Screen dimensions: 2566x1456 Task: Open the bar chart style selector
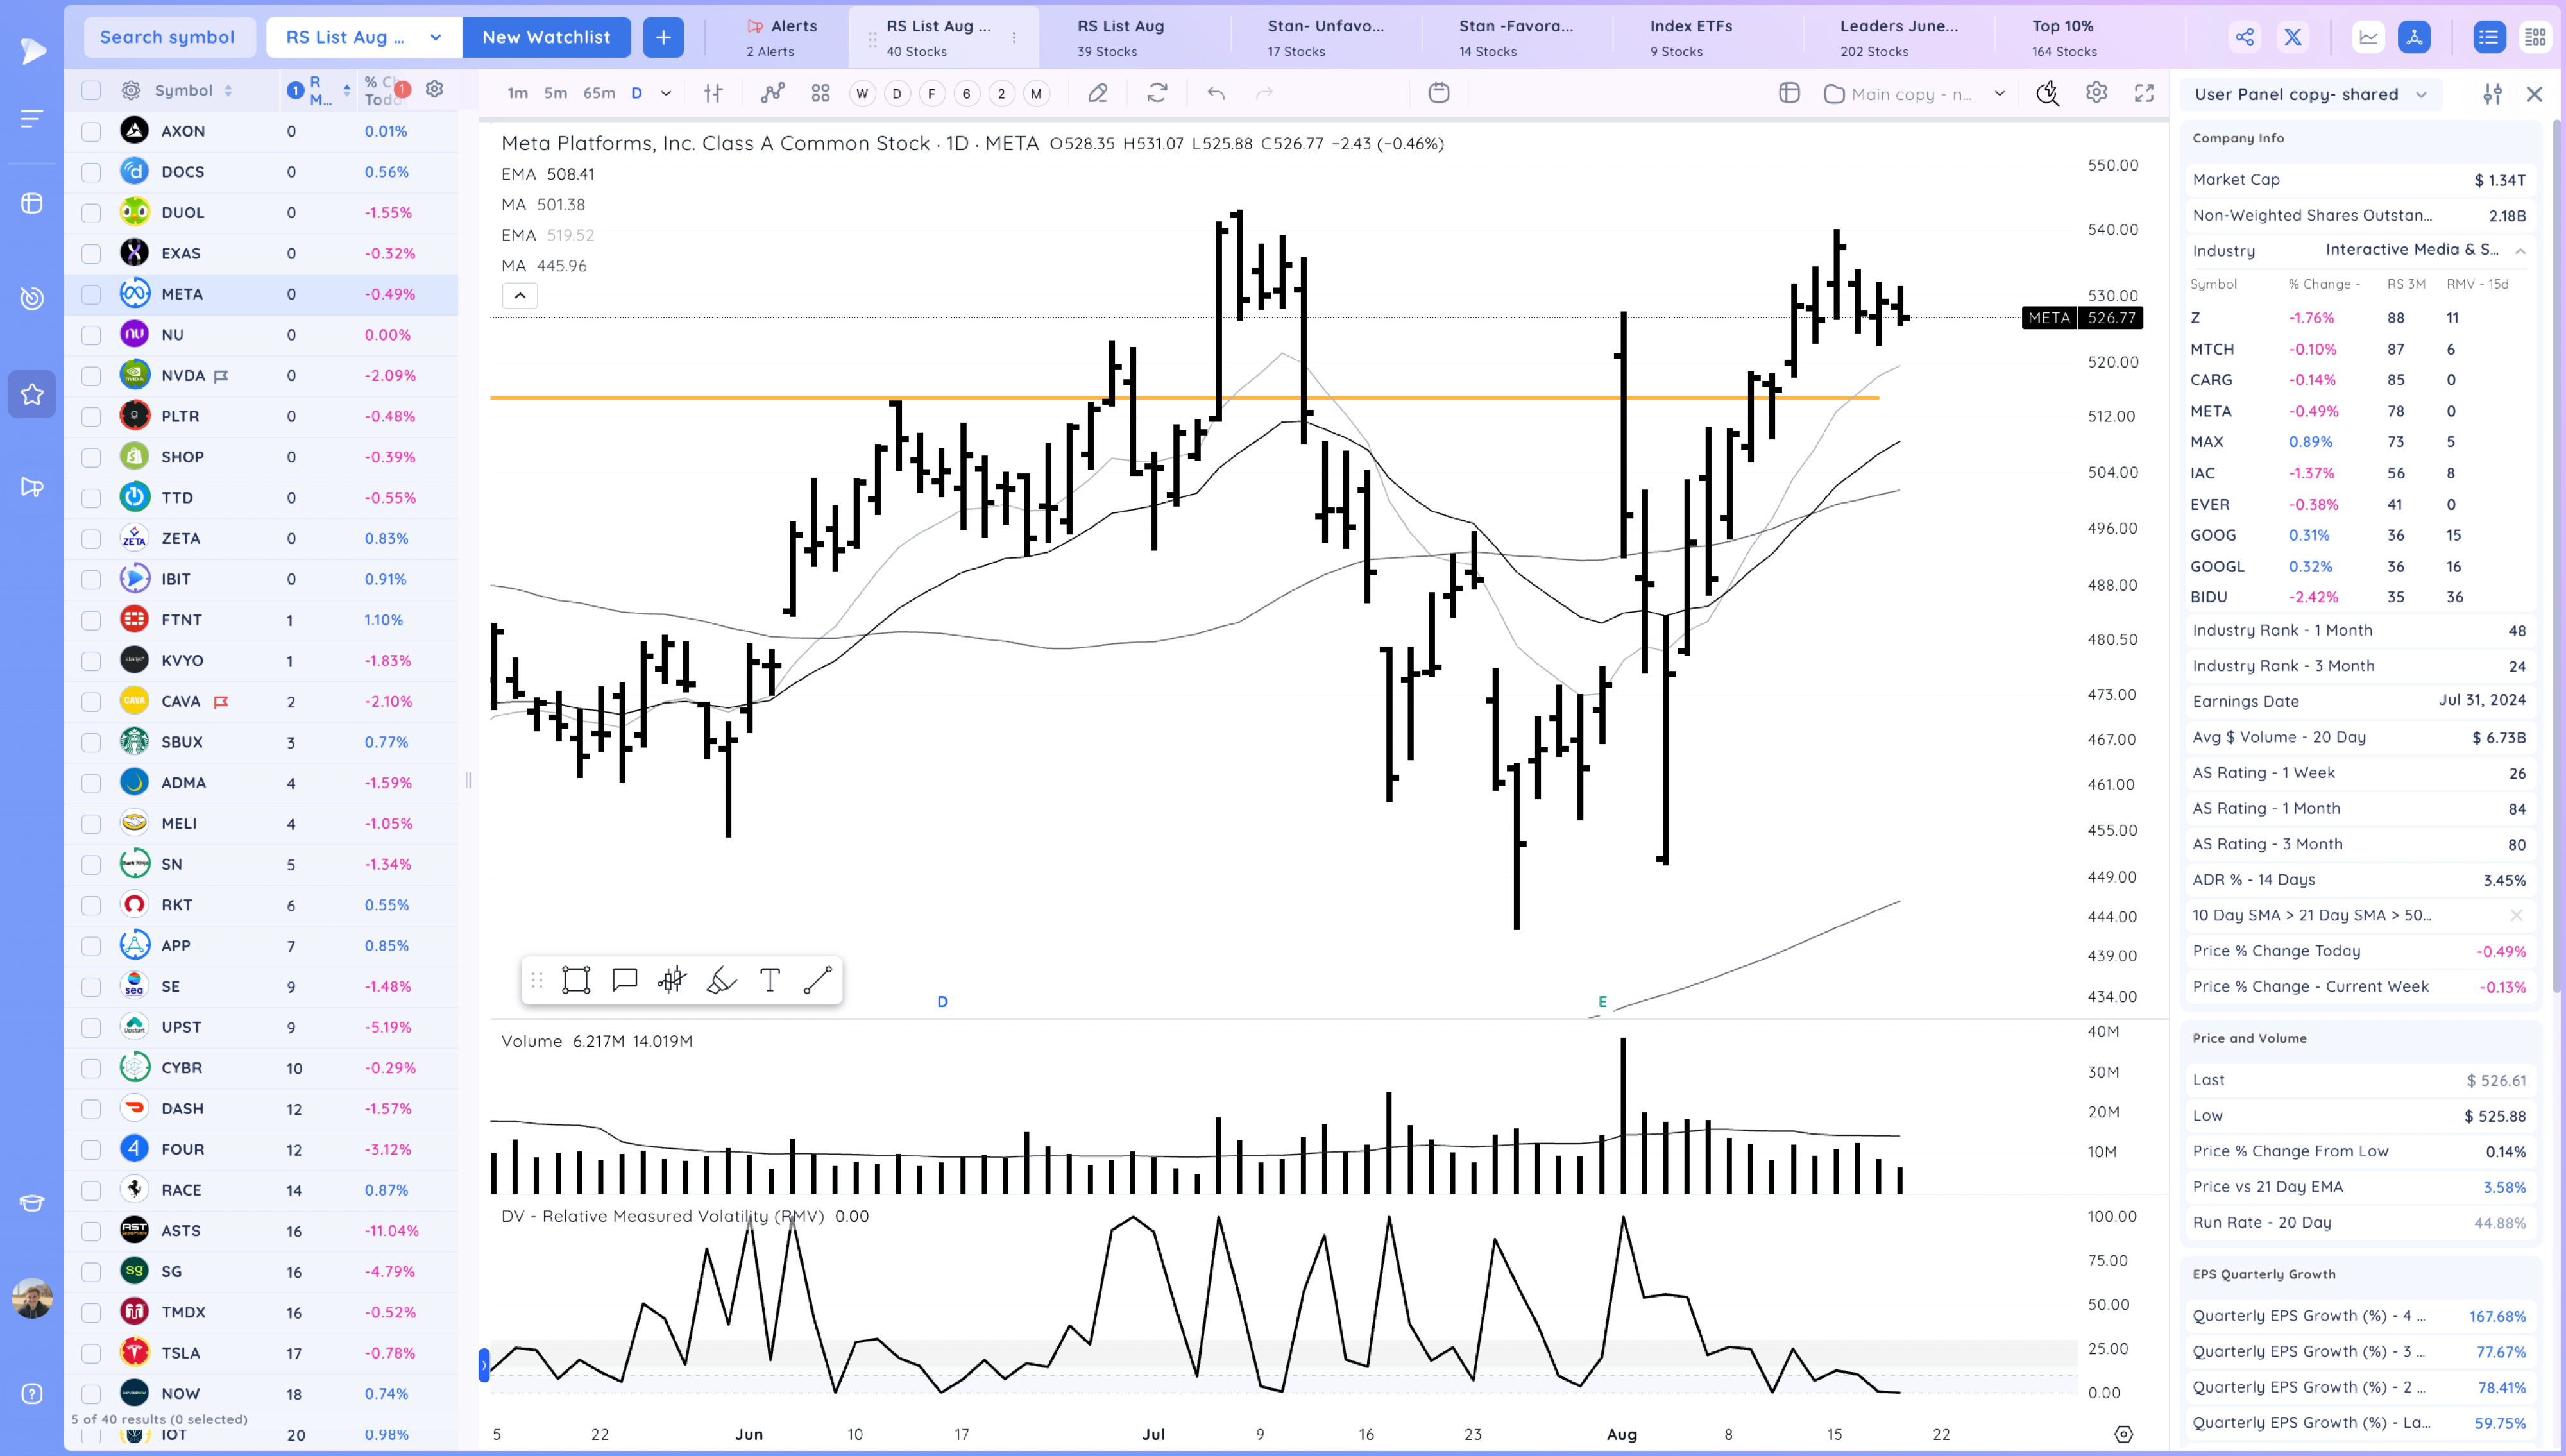click(x=713, y=93)
